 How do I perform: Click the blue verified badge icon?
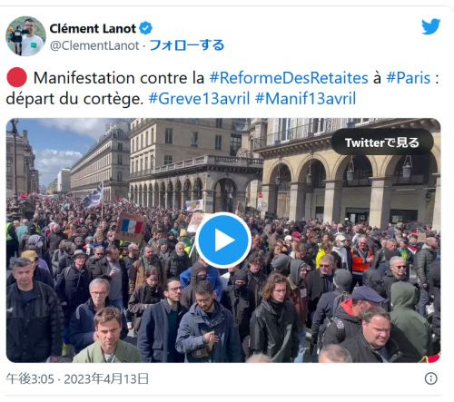click(145, 28)
